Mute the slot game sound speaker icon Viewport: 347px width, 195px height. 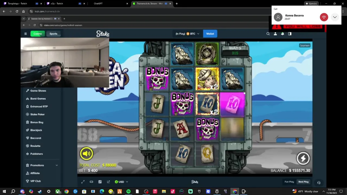tap(86, 154)
